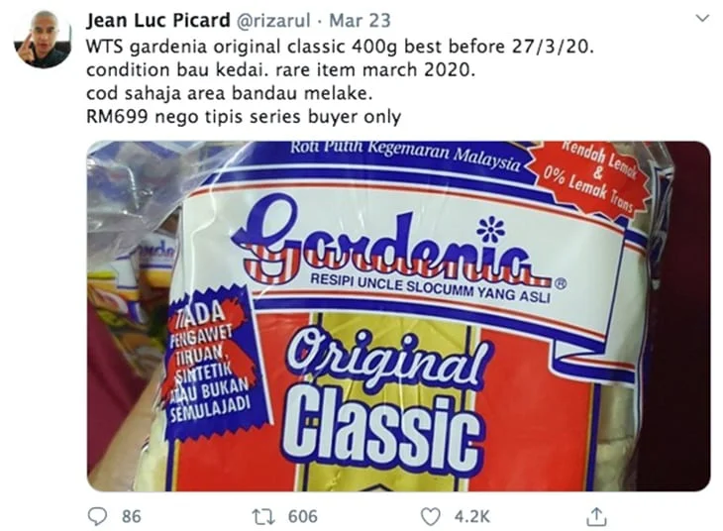
Task: Click the tweet line starting WTS gardenia
Action: [x=340, y=47]
